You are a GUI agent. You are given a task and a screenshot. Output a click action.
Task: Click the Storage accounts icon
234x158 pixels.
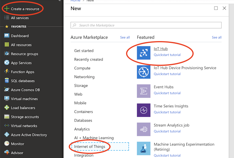(x=7, y=117)
